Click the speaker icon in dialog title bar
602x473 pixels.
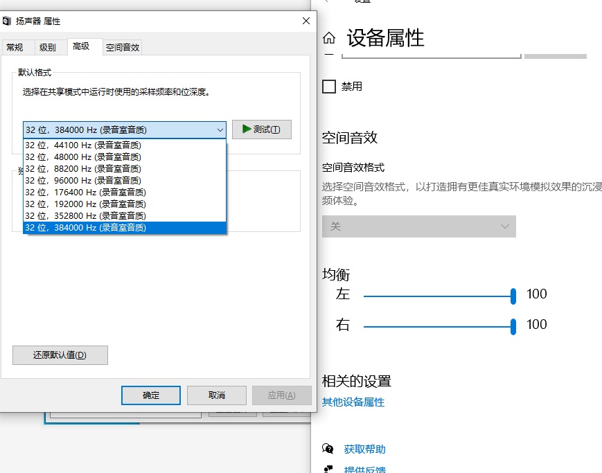point(8,22)
